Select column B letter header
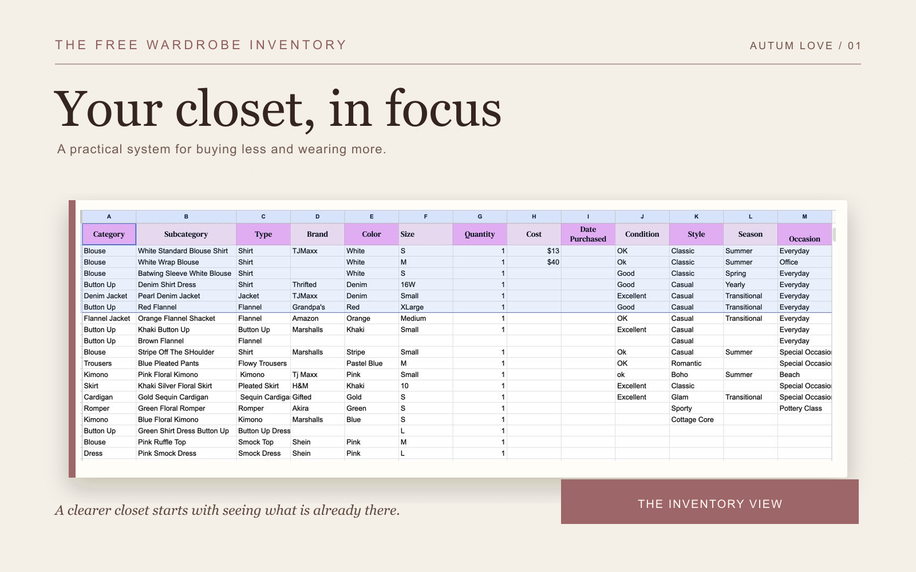This screenshot has height=572, width=916. pyautogui.click(x=186, y=216)
